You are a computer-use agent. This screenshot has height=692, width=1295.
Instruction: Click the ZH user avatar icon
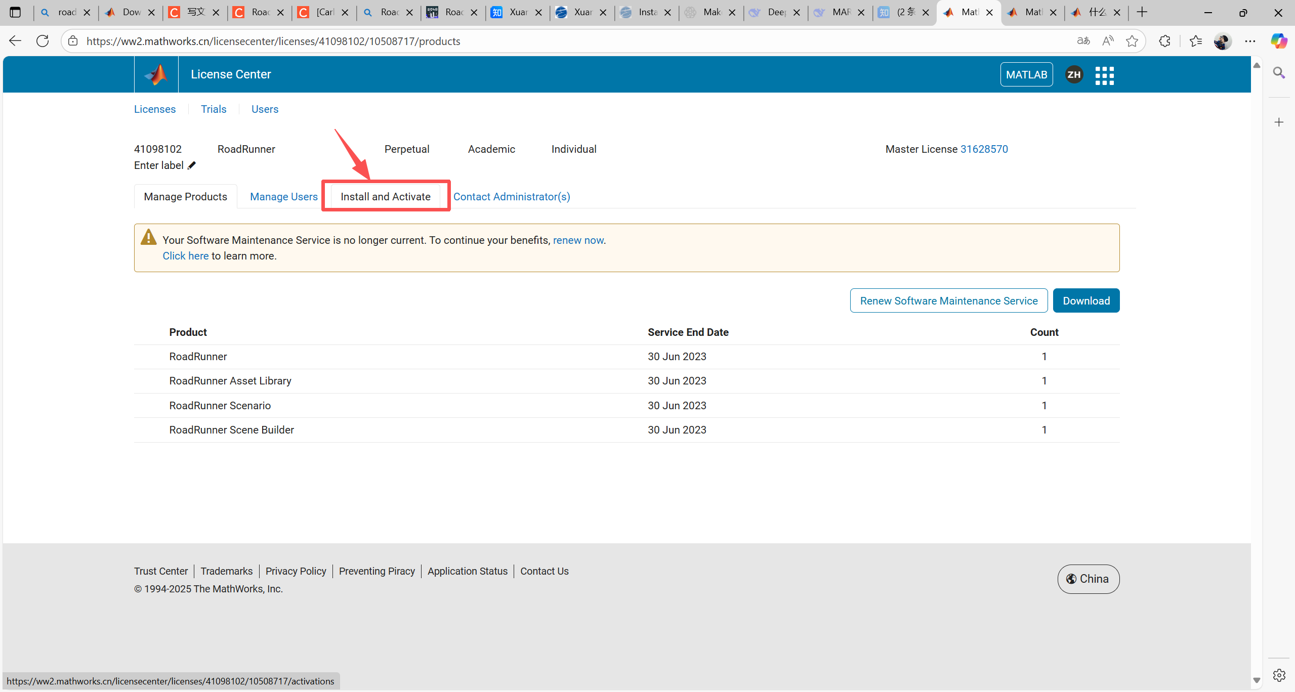(1074, 75)
